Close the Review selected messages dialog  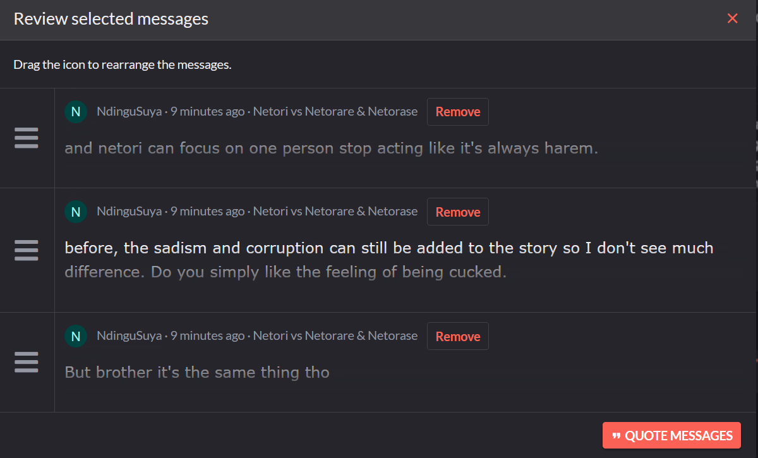[x=732, y=19]
